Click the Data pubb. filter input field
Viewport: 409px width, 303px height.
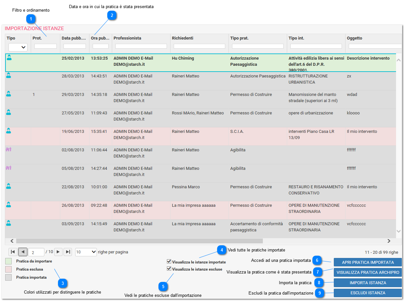coord(75,46)
